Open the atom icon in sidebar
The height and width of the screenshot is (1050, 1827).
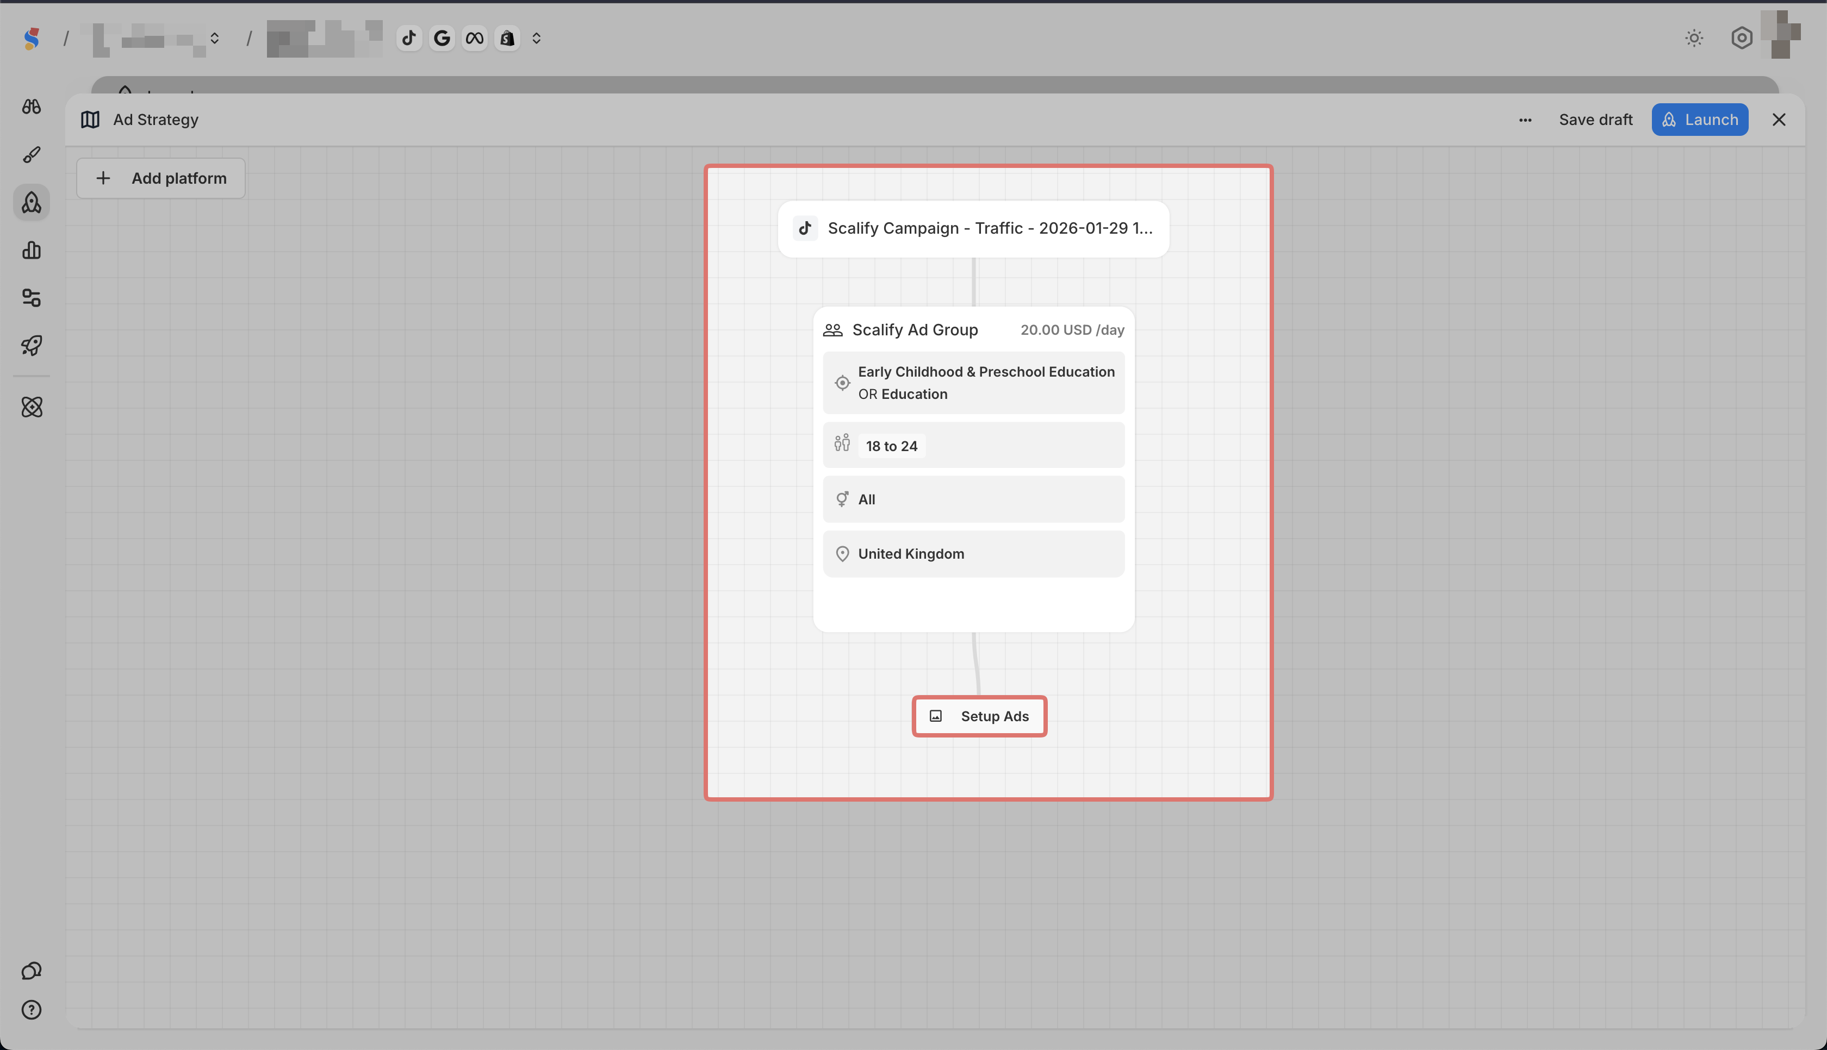click(x=31, y=407)
